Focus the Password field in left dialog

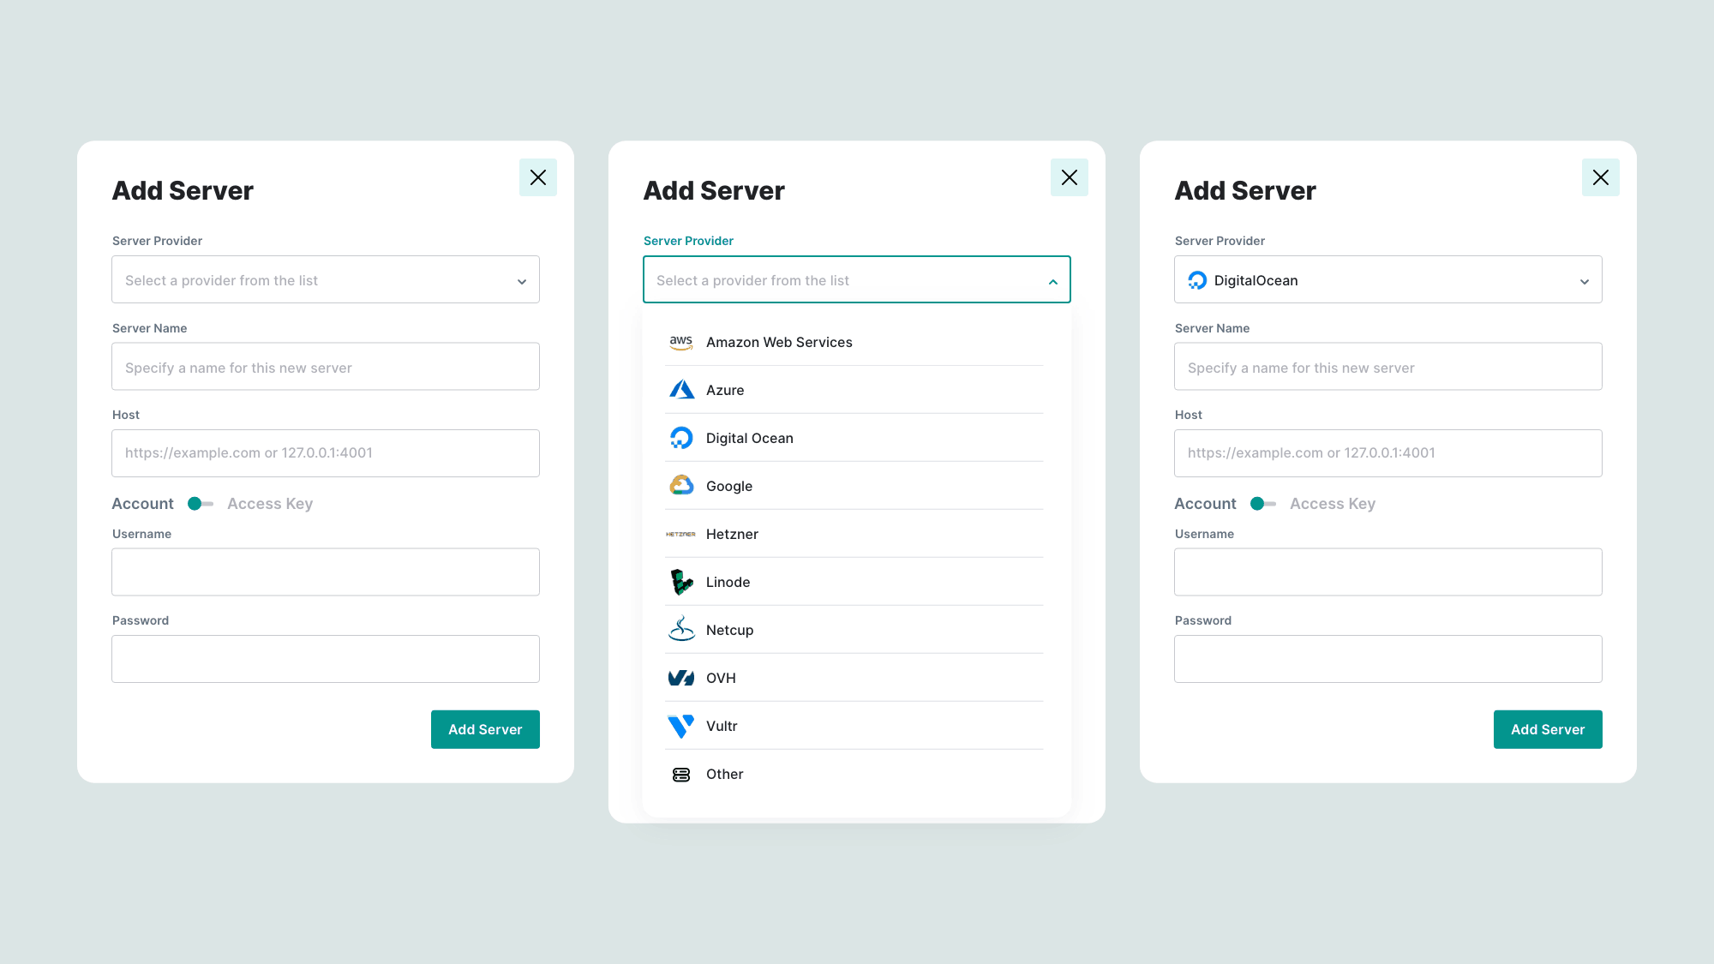[326, 659]
